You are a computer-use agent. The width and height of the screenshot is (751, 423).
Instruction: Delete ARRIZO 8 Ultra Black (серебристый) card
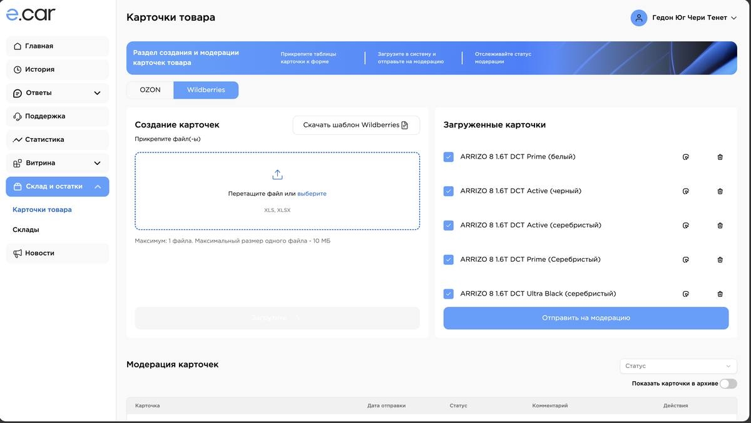(x=720, y=294)
